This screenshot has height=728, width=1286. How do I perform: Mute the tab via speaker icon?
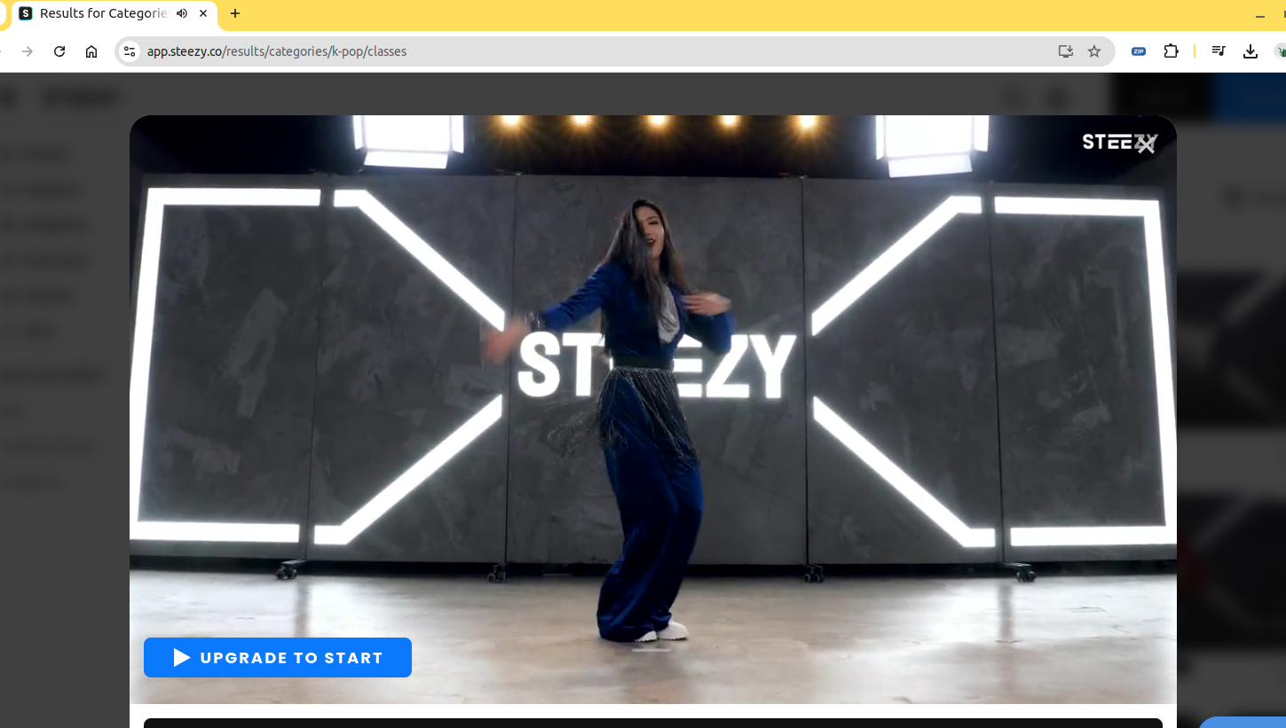click(x=182, y=13)
